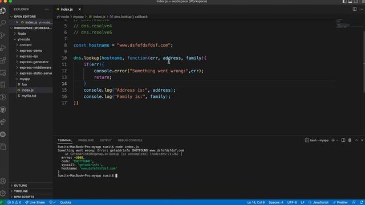Switch to the OUTPUT tab
365x205 pixels.
point(106,140)
